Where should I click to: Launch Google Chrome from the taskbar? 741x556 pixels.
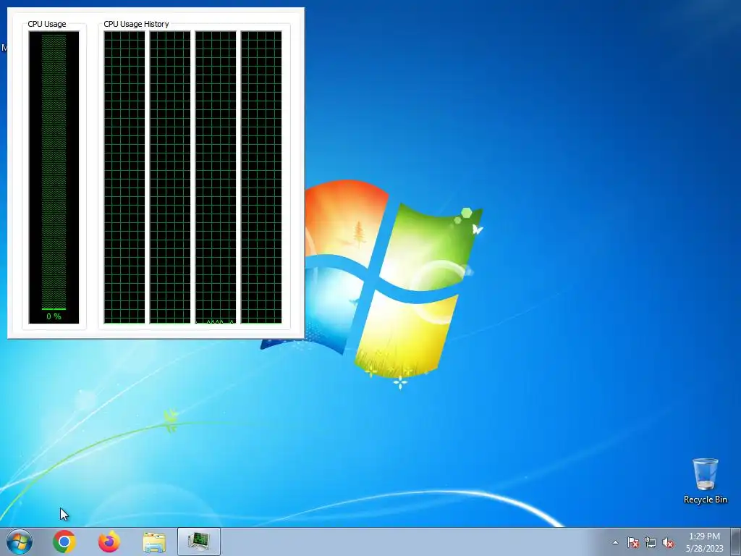pos(64,542)
